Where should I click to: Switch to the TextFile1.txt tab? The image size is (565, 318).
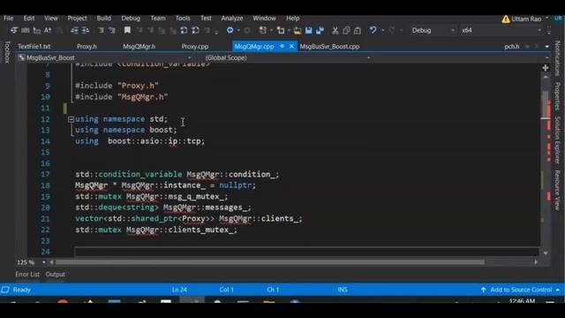(x=34, y=47)
